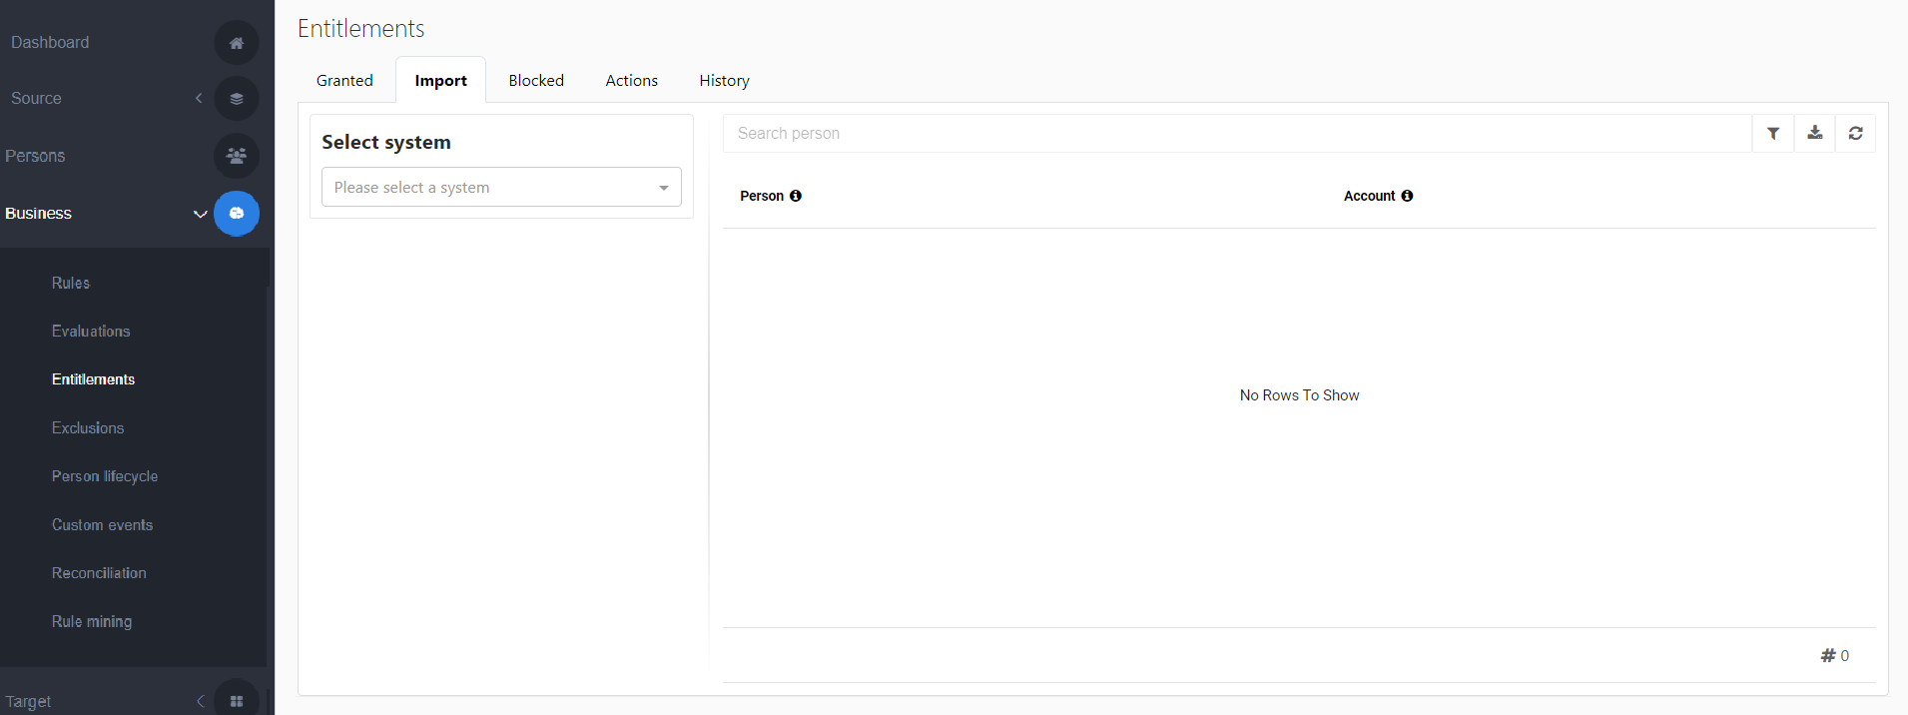Switch to the Blocked tab
Screen dimensions: 1908x715
[536, 81]
